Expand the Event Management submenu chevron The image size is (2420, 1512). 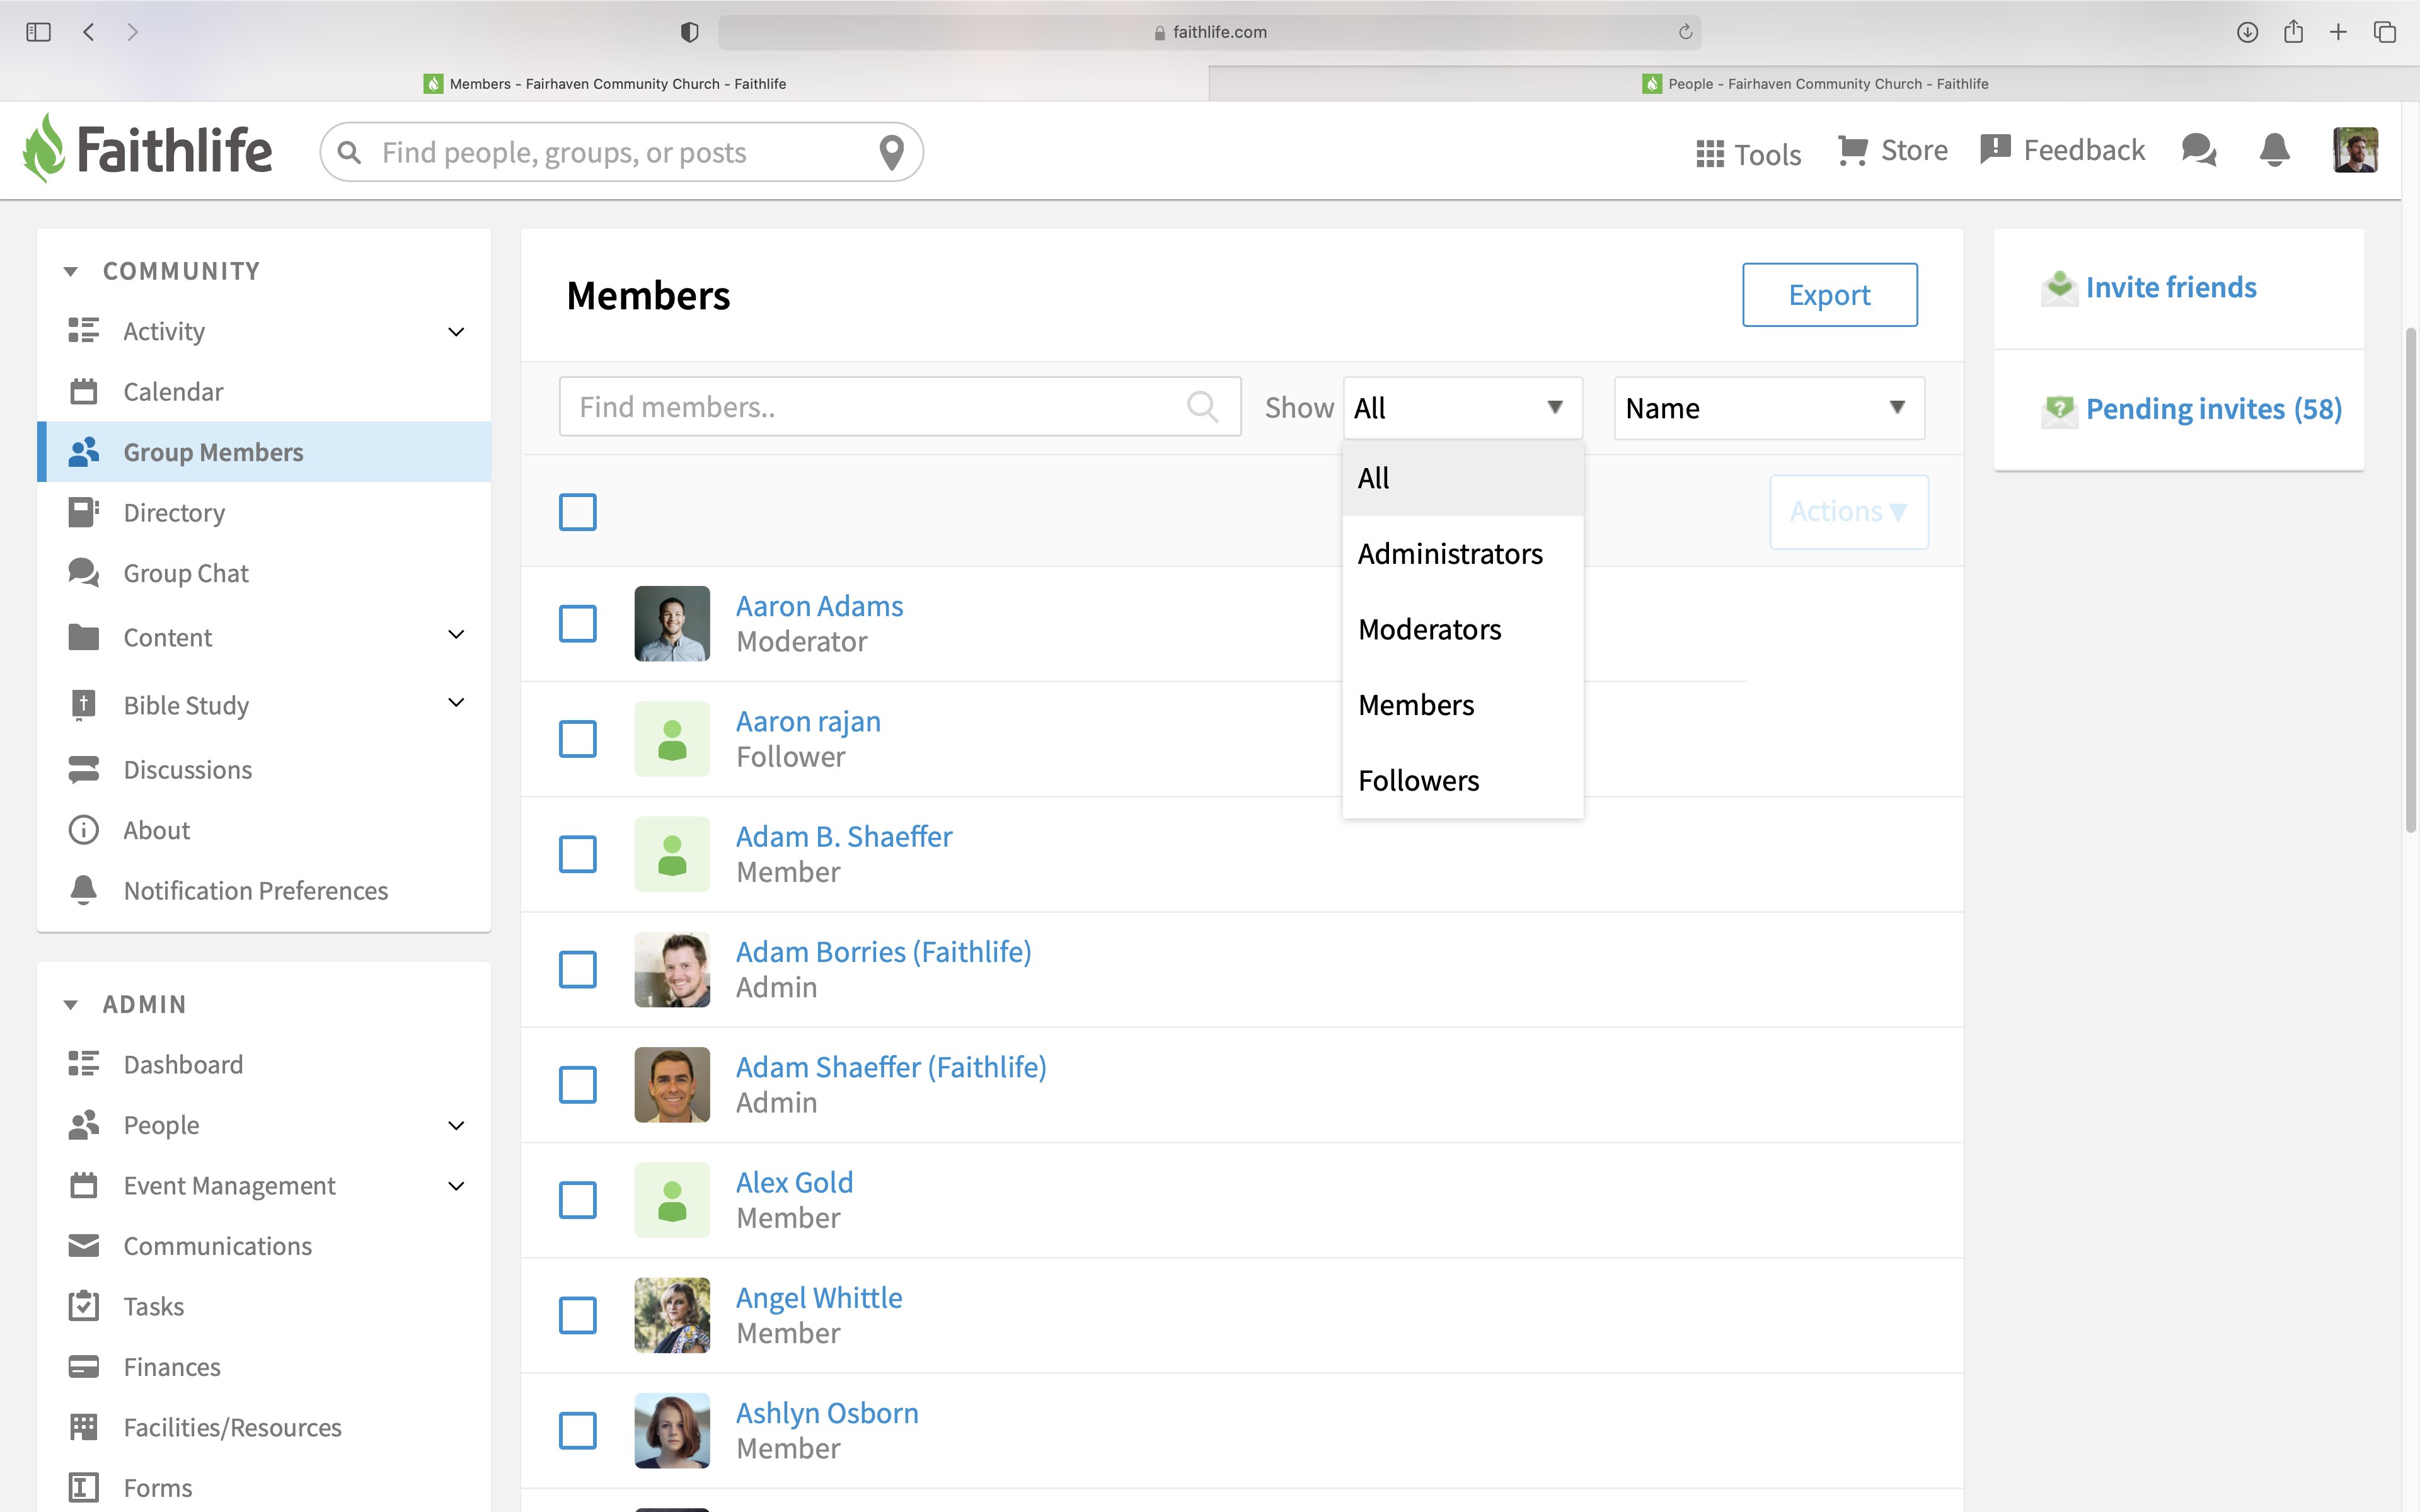click(x=456, y=1186)
